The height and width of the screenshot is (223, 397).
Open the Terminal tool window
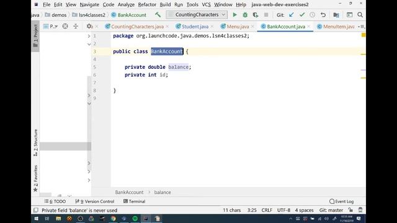pos(134,201)
